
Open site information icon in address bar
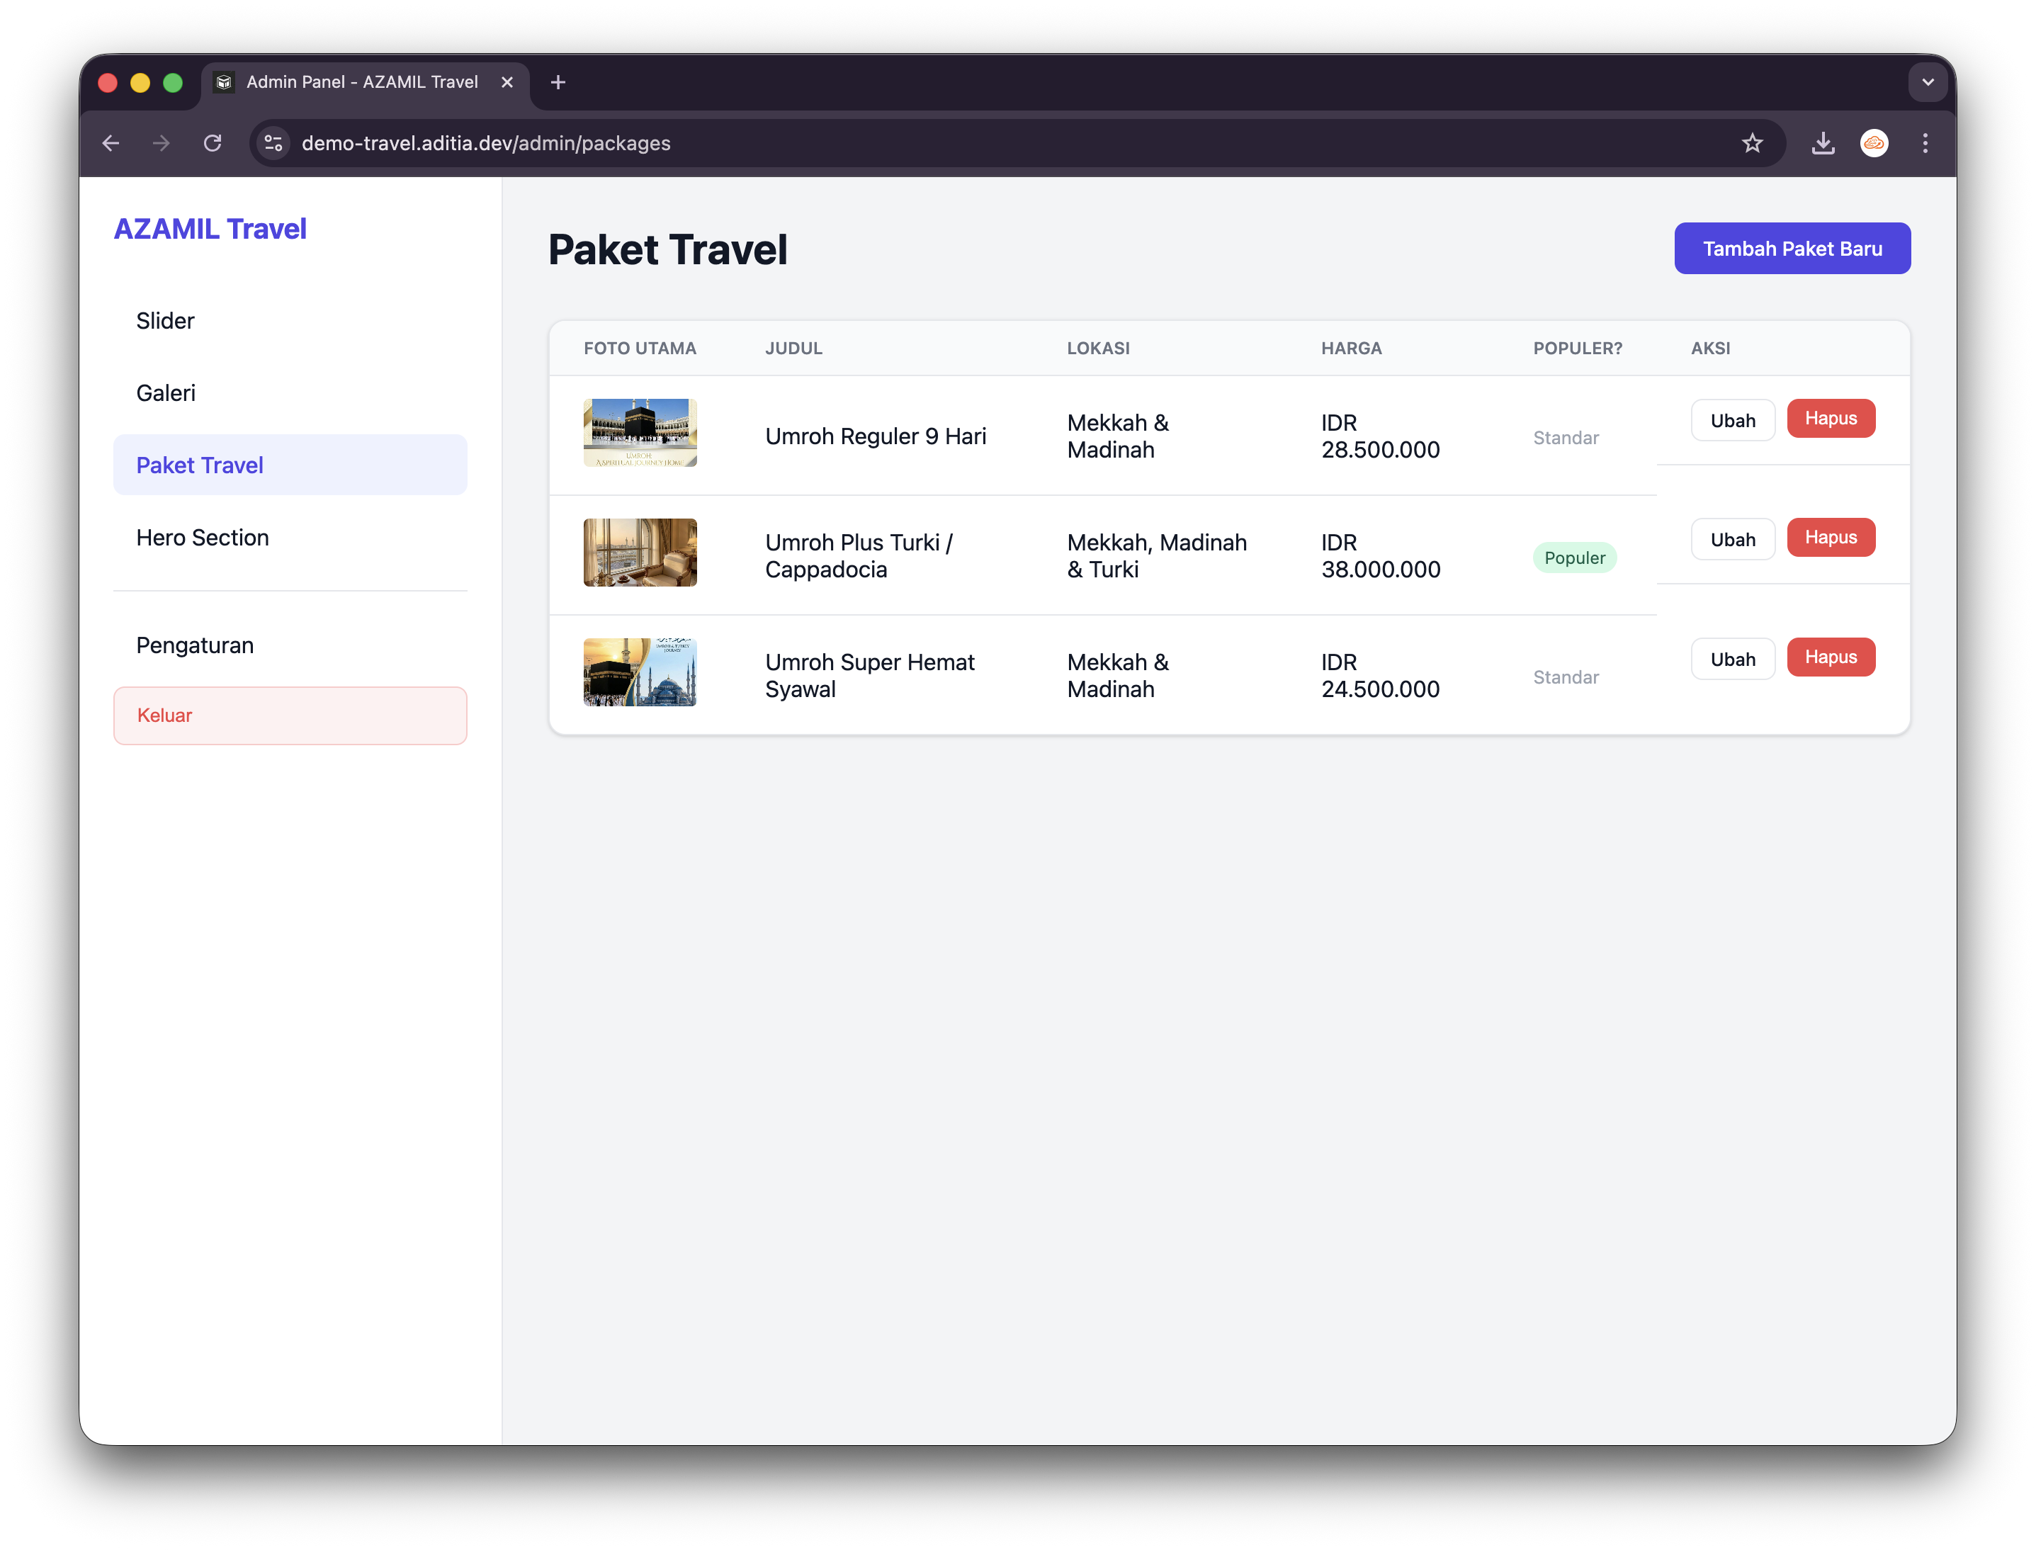(x=273, y=143)
